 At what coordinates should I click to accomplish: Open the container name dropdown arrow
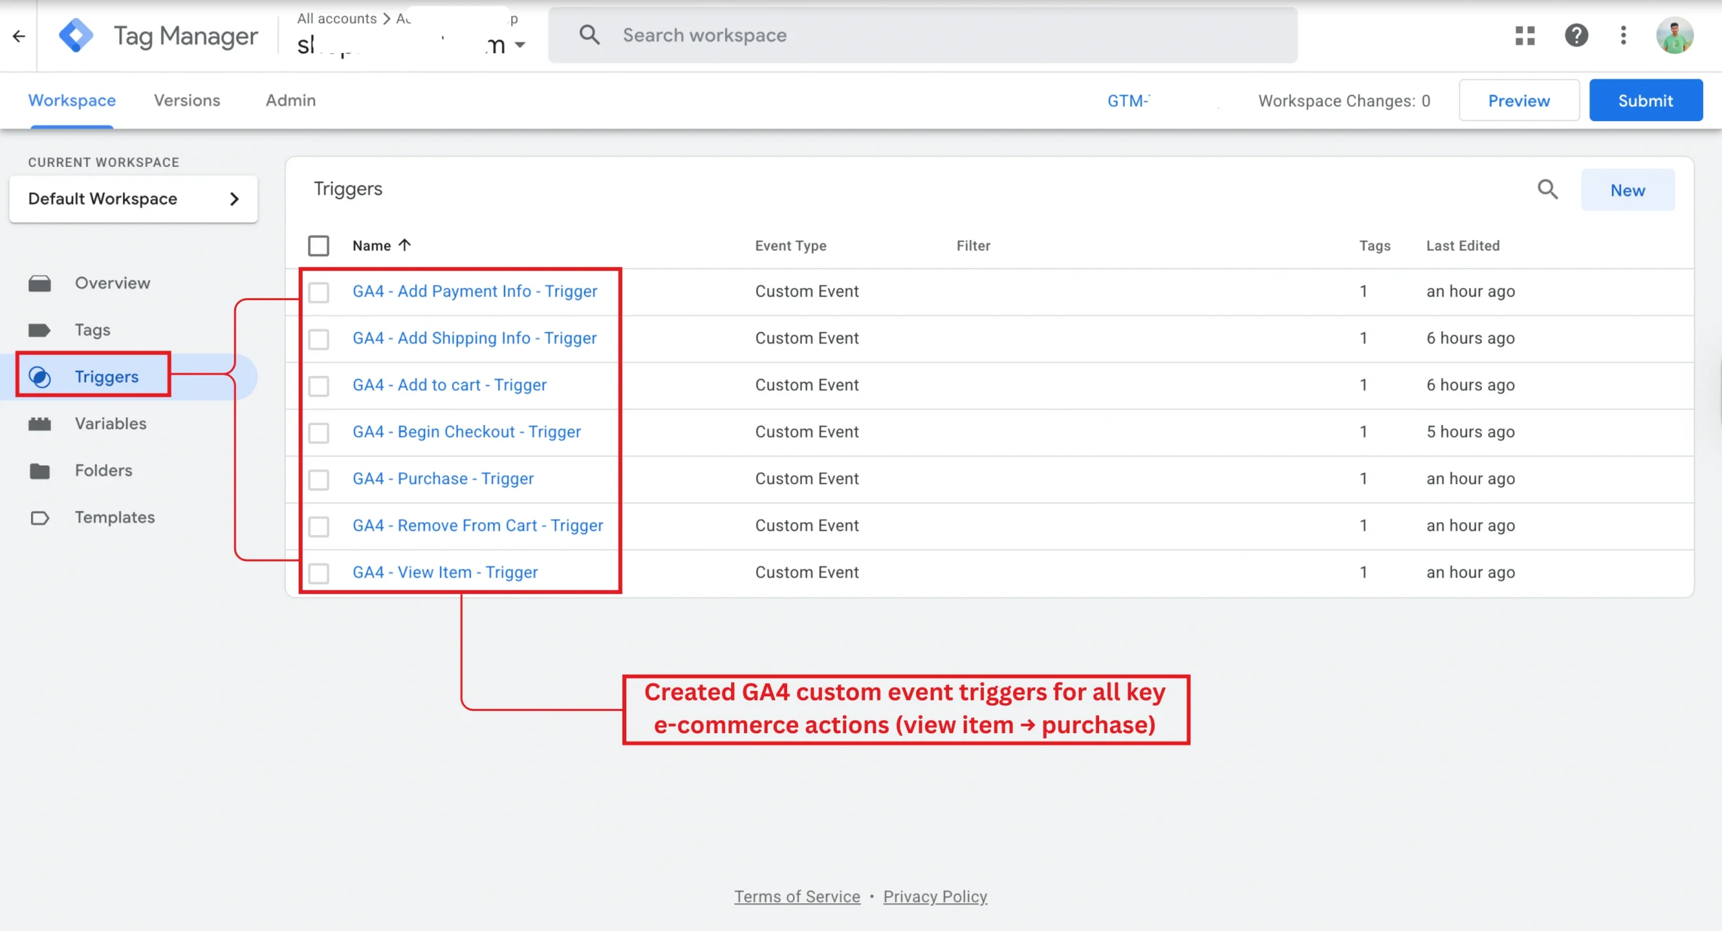tap(519, 45)
